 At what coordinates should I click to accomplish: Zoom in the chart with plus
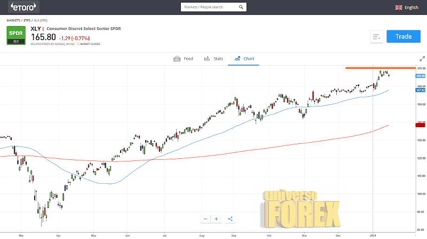pos(217,219)
